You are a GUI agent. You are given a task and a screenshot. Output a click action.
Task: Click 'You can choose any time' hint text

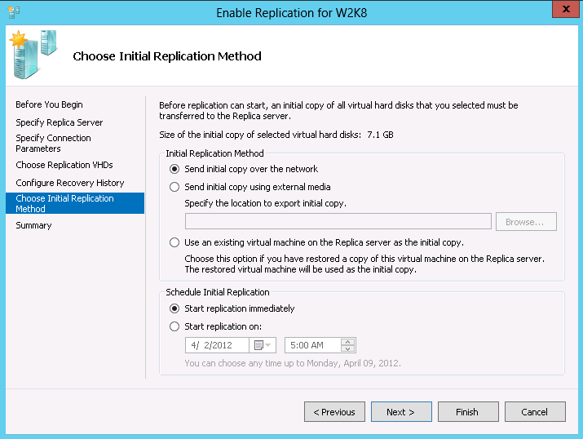293,363
